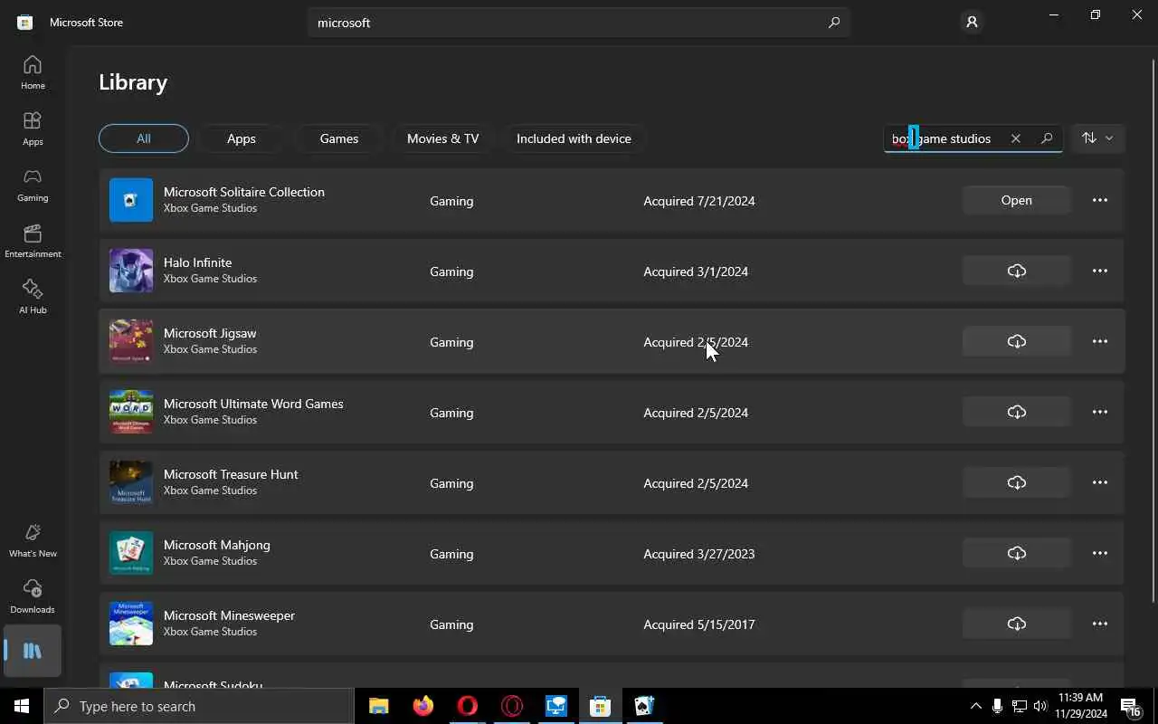Download Microsoft Mahjong via cloud icon
The width and height of the screenshot is (1158, 724).
(1017, 553)
